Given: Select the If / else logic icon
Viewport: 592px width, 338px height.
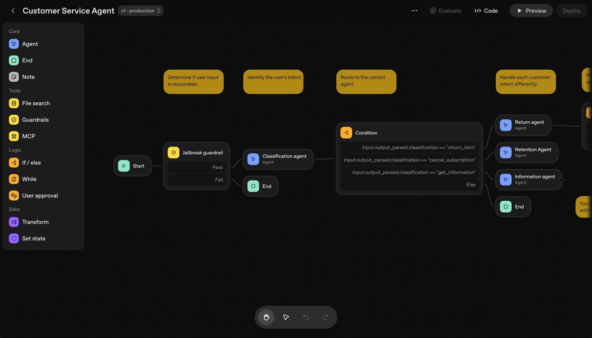Looking at the screenshot, I should 14,163.
